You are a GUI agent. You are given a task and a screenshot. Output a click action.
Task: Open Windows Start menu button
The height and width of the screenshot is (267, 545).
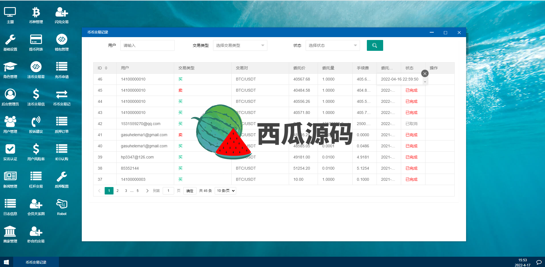click(x=7, y=262)
